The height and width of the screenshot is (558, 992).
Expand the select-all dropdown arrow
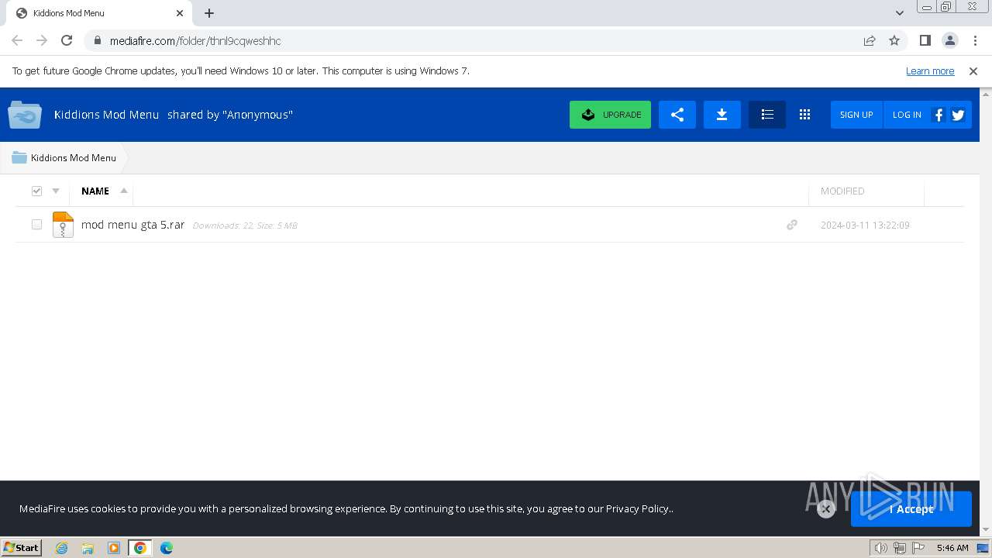pyautogui.click(x=56, y=191)
